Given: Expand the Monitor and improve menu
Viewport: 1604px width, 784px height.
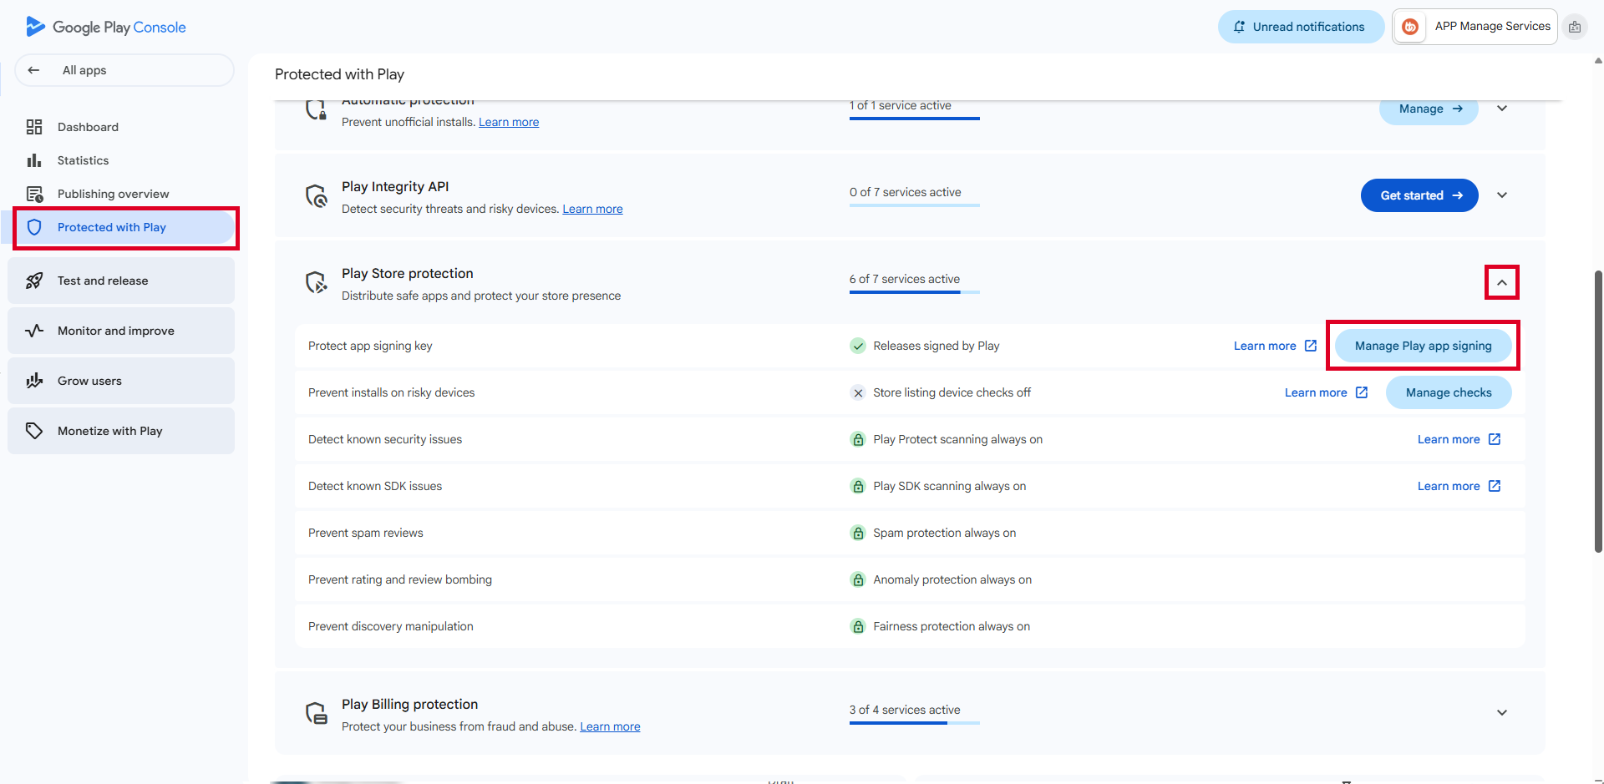Looking at the screenshot, I should (x=121, y=331).
